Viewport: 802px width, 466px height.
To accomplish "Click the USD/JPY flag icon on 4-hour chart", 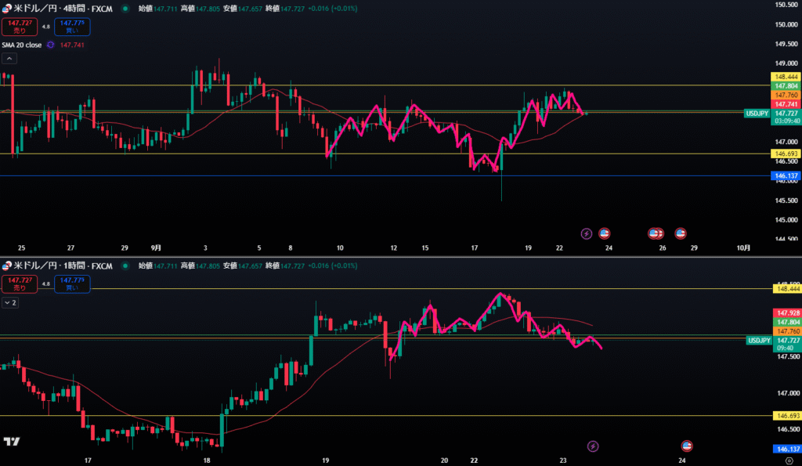I will tap(7, 6).
